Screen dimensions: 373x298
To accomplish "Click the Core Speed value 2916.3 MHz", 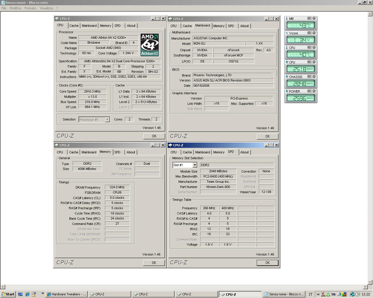I will point(92,91).
